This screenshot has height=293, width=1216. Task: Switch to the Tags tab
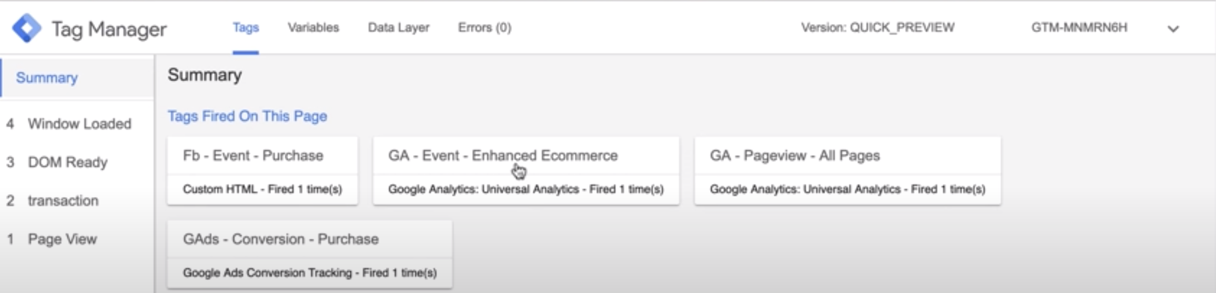coord(246,28)
